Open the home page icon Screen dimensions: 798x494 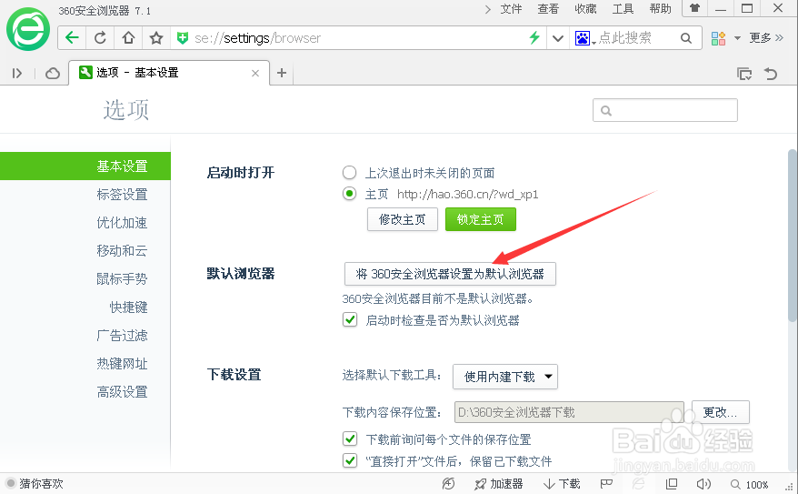click(x=128, y=37)
